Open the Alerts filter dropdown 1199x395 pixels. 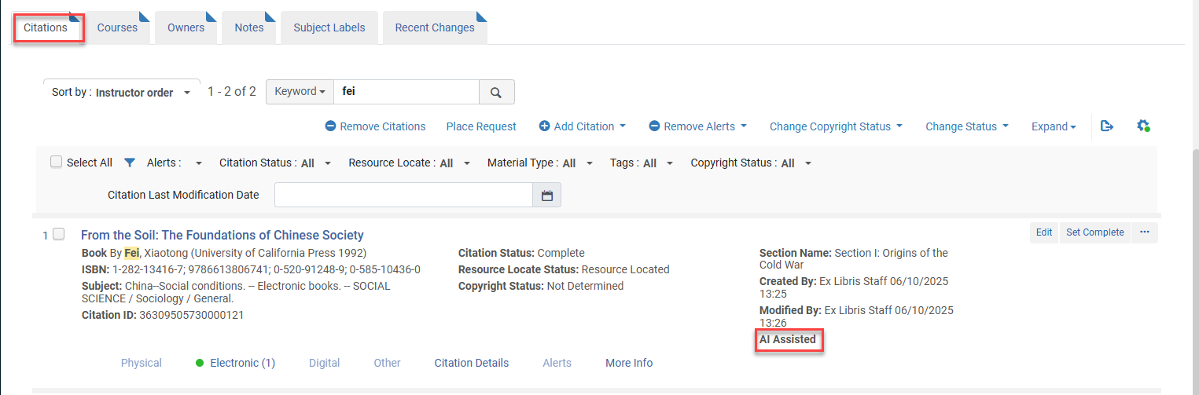coord(175,163)
